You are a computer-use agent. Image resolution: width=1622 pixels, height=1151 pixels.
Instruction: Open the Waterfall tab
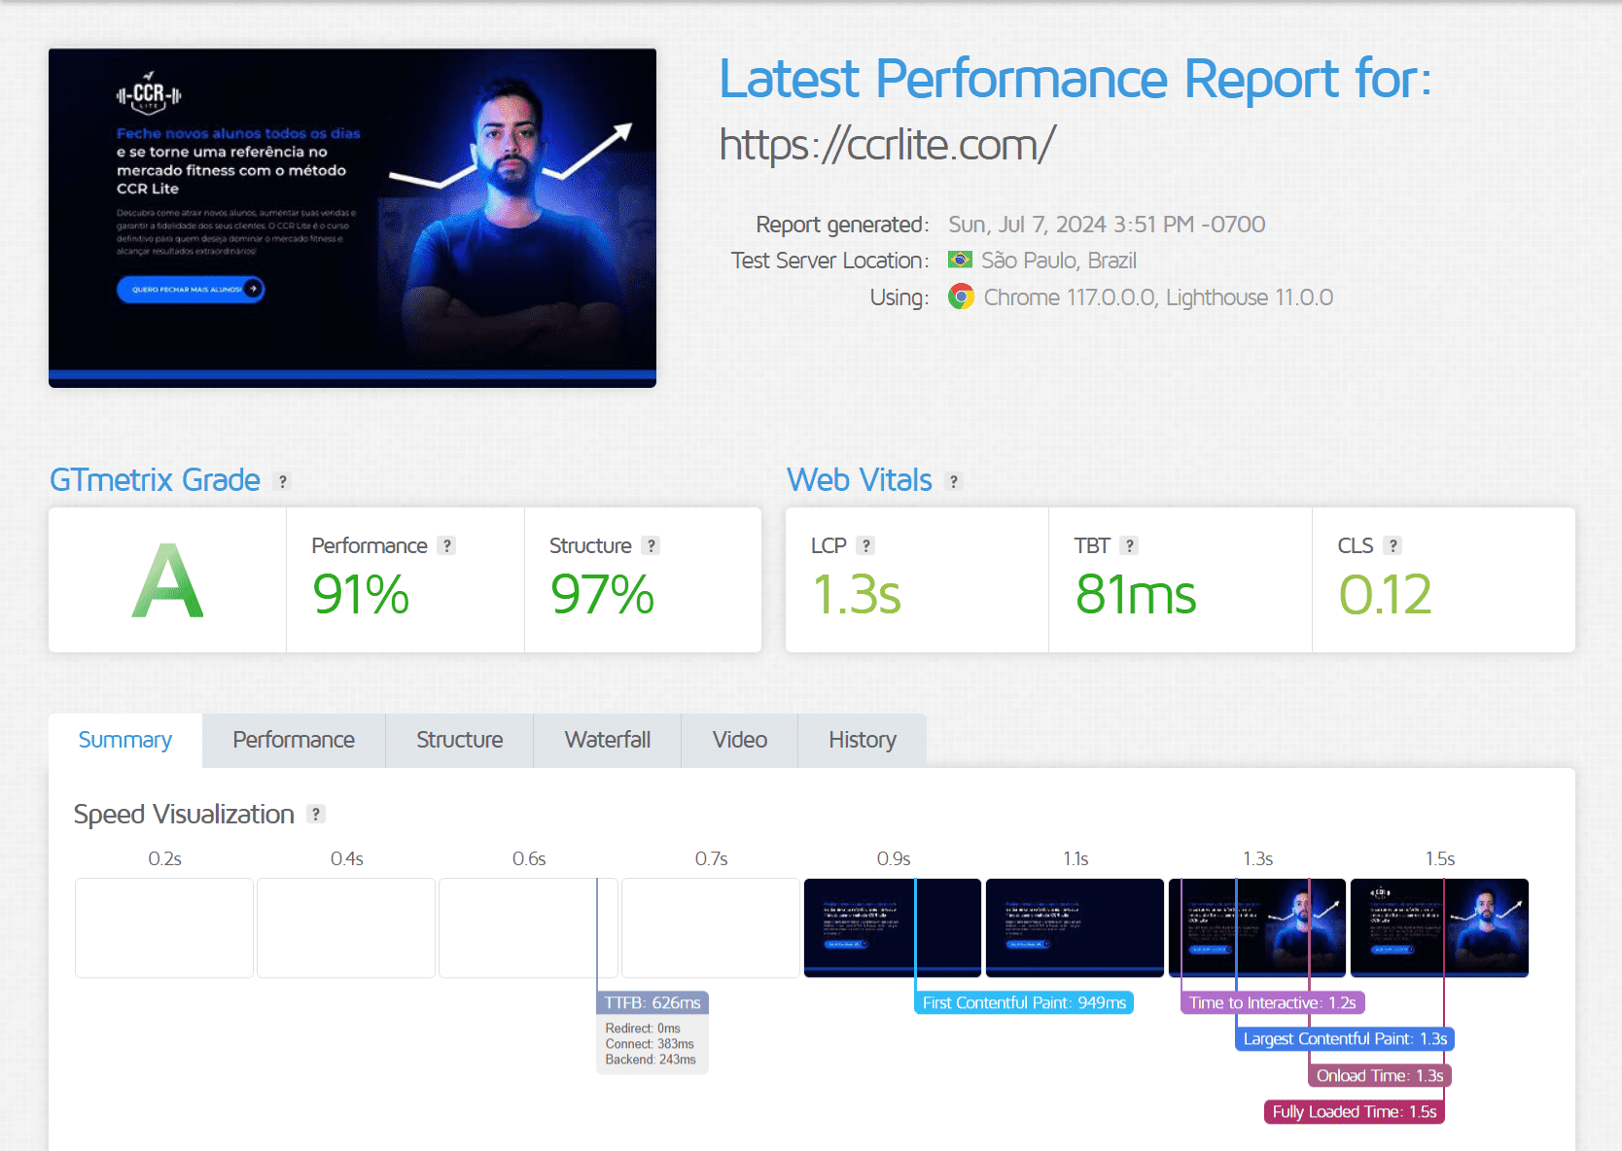point(608,740)
